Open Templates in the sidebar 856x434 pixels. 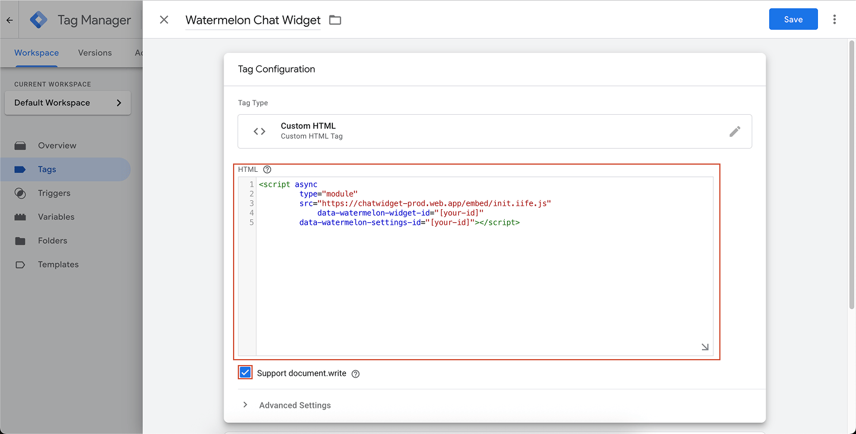[65, 264]
